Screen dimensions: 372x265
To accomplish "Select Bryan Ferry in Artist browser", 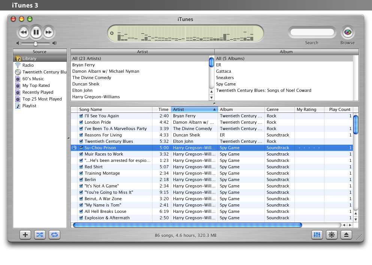I will 140,65.
